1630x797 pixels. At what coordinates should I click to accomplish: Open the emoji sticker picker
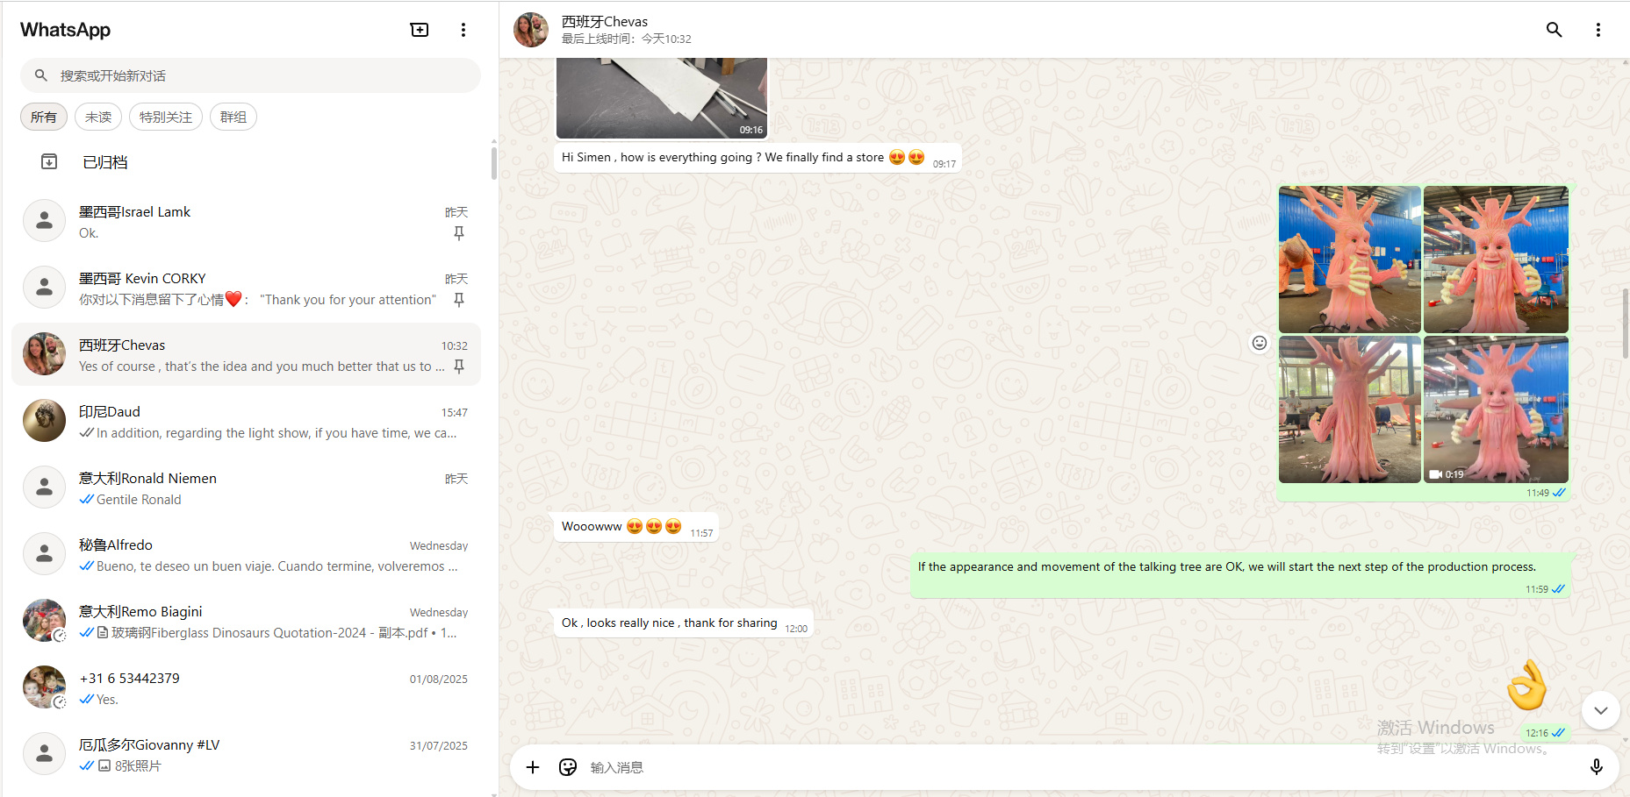[568, 767]
